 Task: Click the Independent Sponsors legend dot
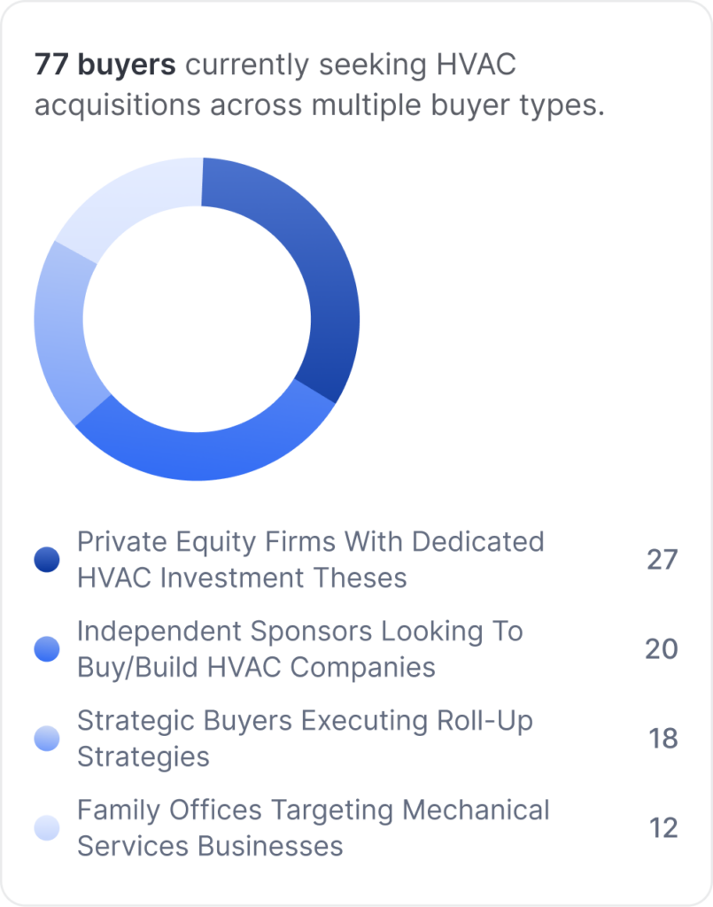point(47,649)
